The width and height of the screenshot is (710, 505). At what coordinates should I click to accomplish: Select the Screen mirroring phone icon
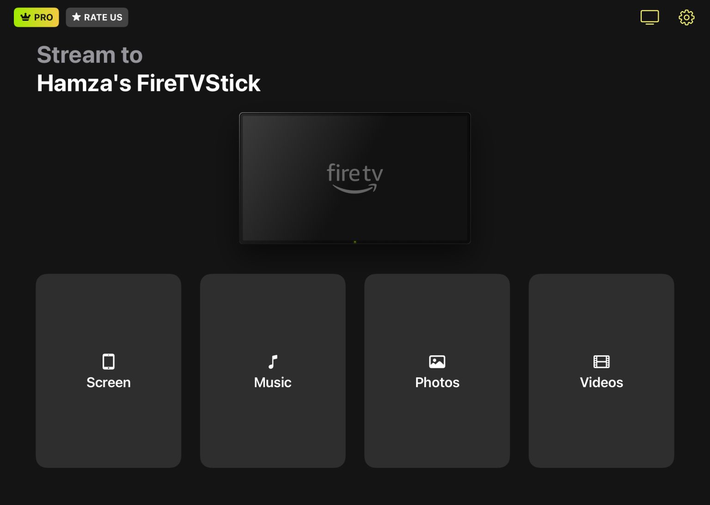coord(108,362)
